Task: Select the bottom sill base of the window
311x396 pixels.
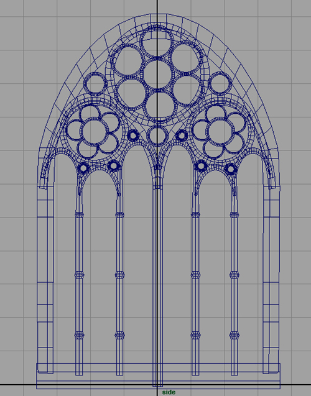Action: 158,376
